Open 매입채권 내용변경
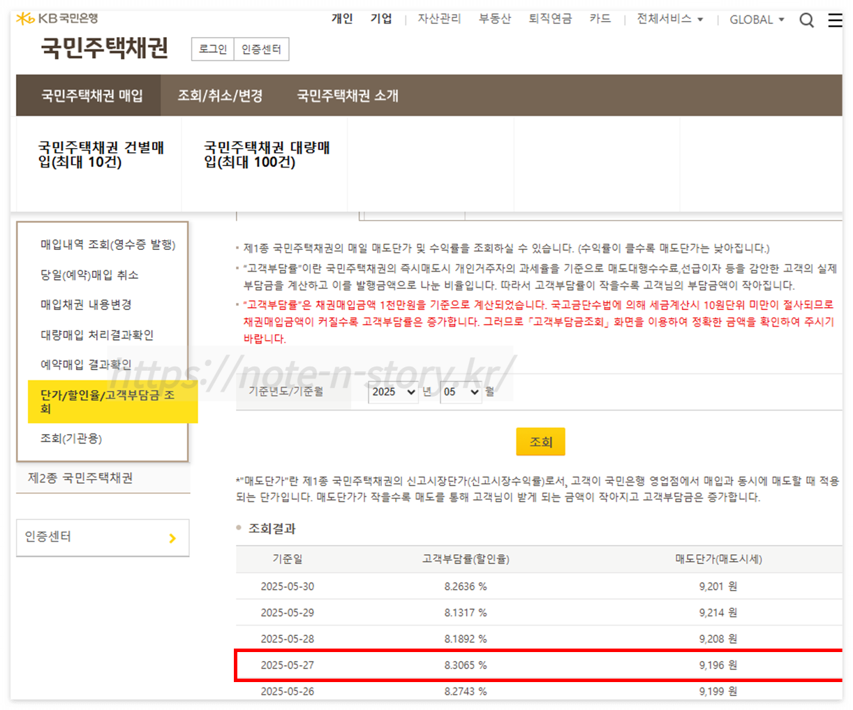The height and width of the screenshot is (710, 853). 86,305
